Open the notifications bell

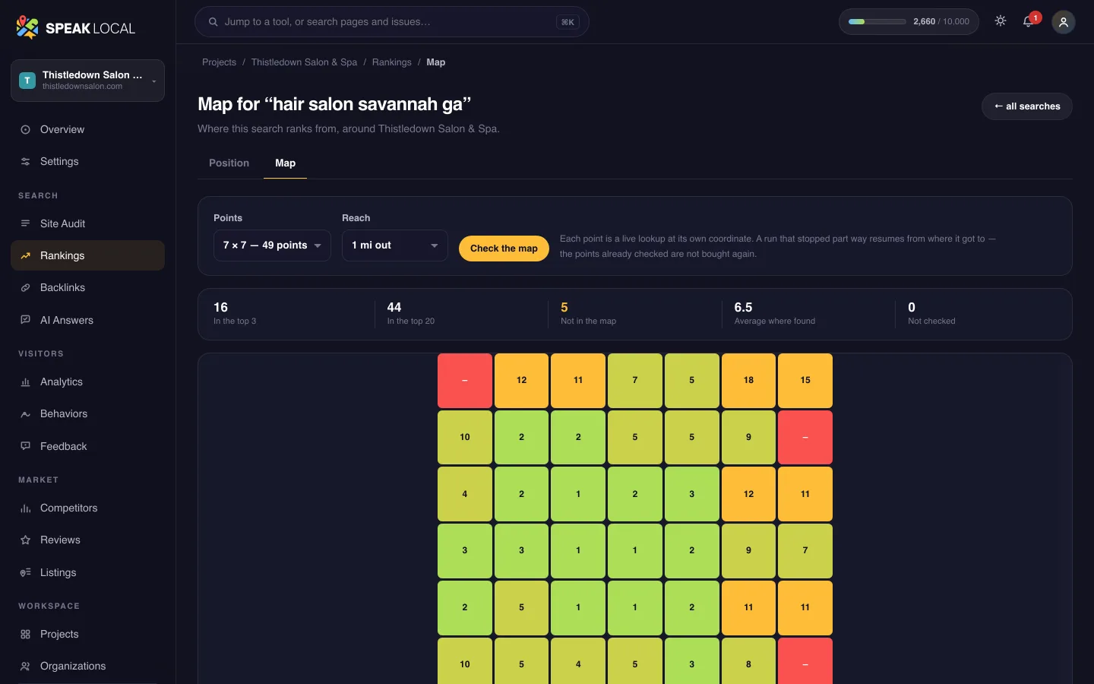click(1029, 22)
